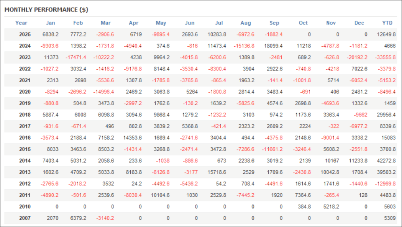The image size is (402, 227).
Task: Select the Jan column header
Action: coord(50,23)
